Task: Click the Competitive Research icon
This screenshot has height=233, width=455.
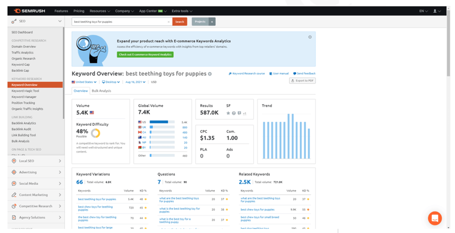Action: click(14, 206)
